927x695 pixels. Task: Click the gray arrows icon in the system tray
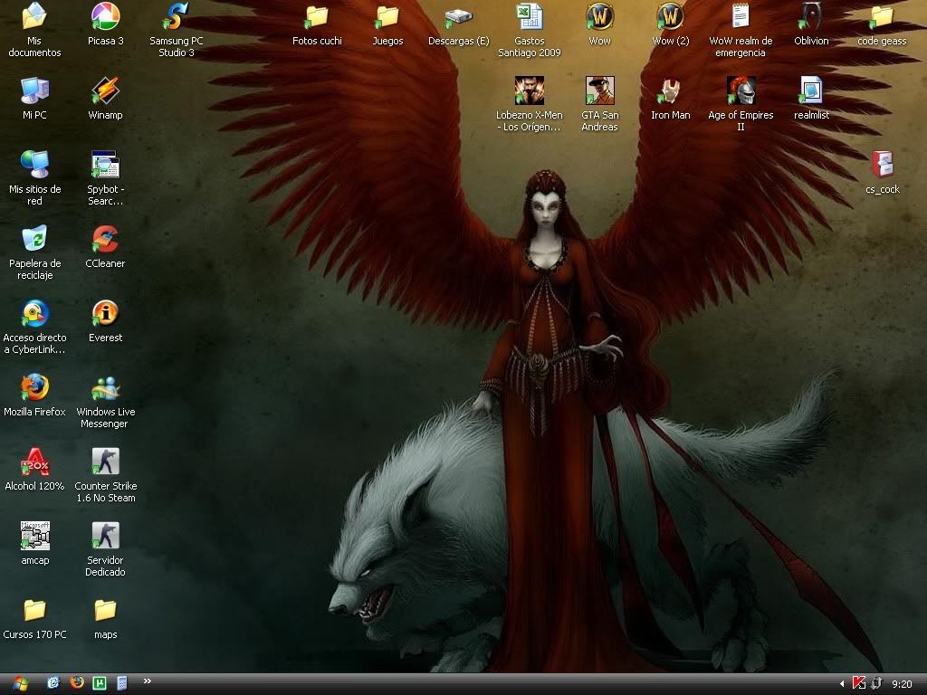click(x=876, y=684)
